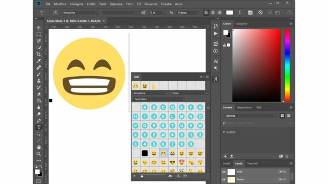Collapse Glyphs panel with double arrows
Viewport: 328px width, 184px height.
tap(201, 77)
